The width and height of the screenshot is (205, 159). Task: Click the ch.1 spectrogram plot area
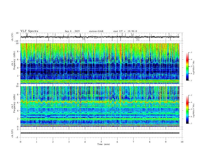pos(100,63)
